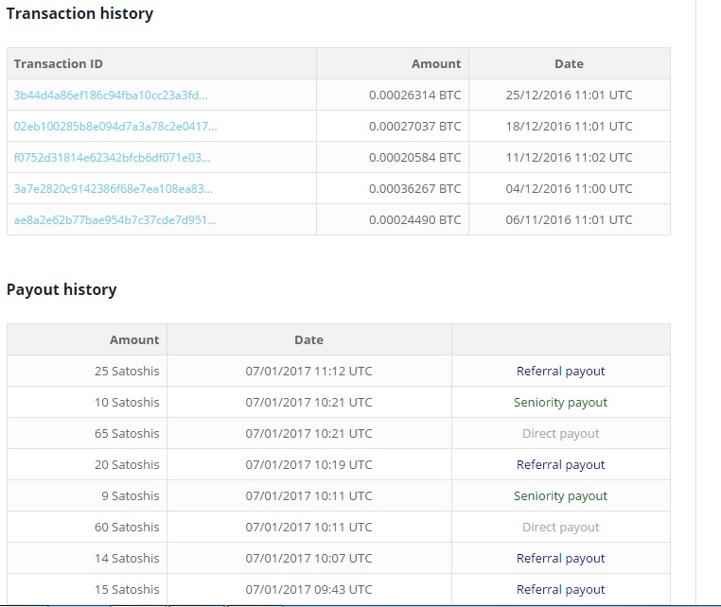Click the Amount header in Transaction history
The image size is (721, 607).
click(436, 64)
